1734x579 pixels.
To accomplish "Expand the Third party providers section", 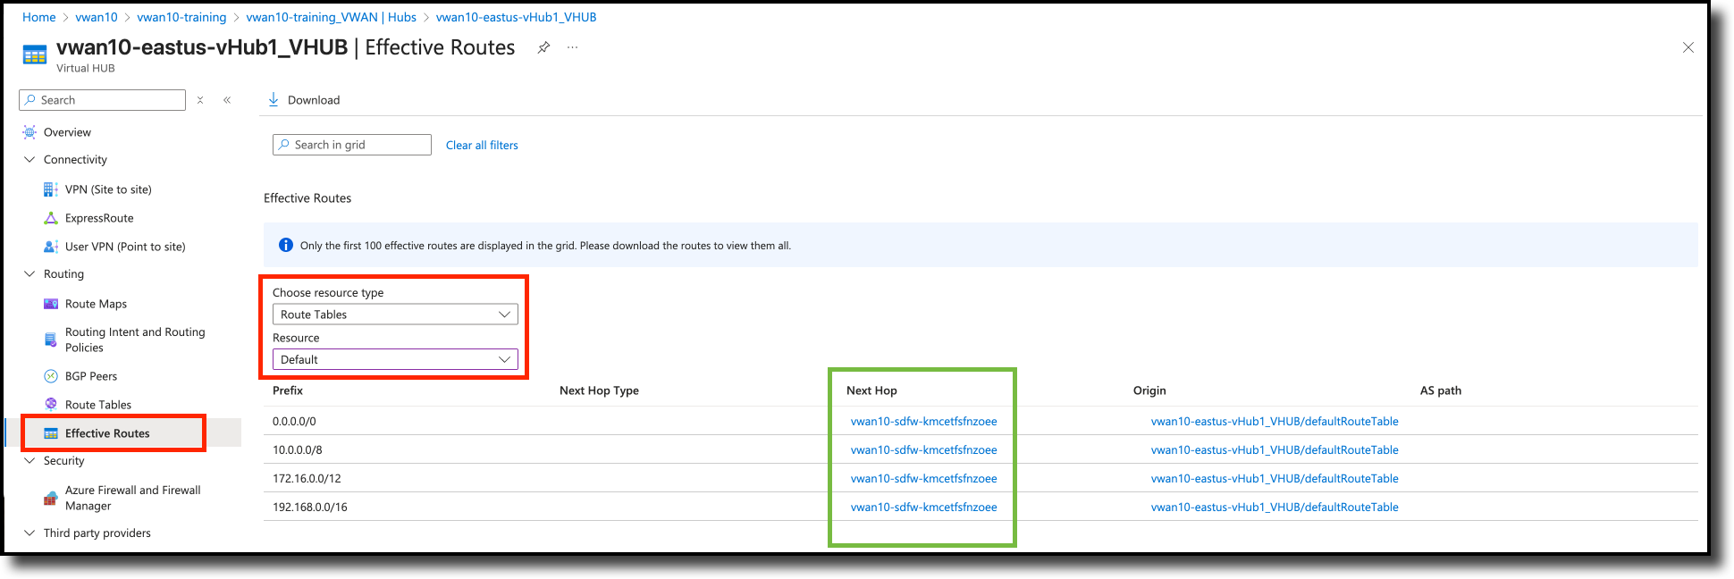I will (x=29, y=533).
